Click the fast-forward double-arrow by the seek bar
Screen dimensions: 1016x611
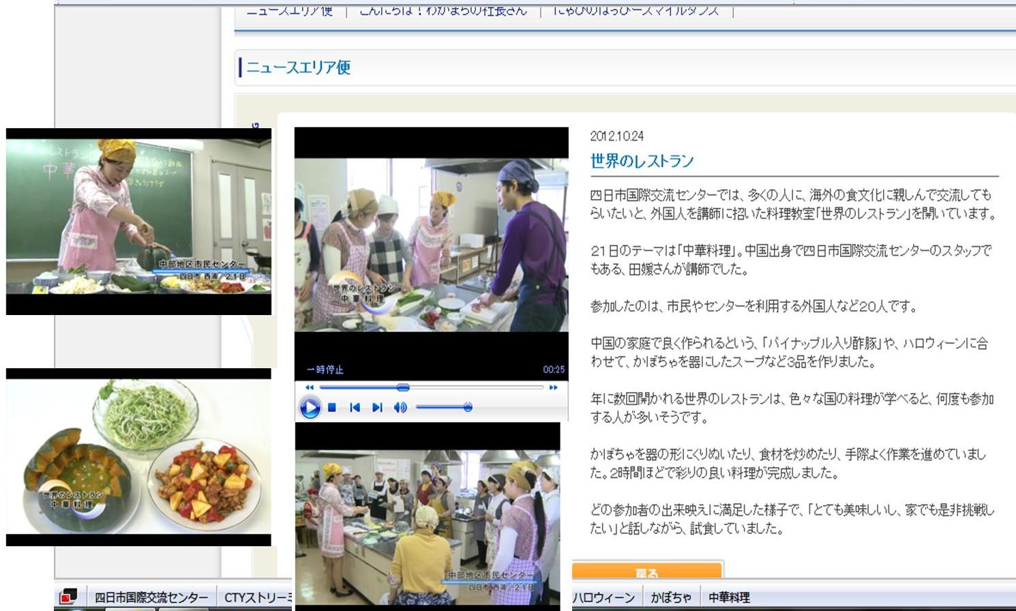553,387
